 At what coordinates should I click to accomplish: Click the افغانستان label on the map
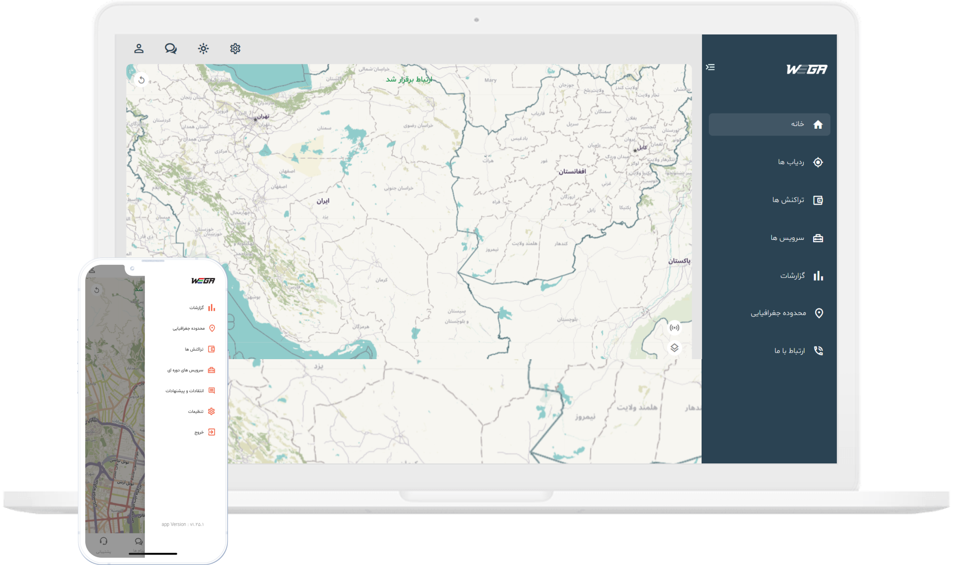pyautogui.click(x=572, y=171)
